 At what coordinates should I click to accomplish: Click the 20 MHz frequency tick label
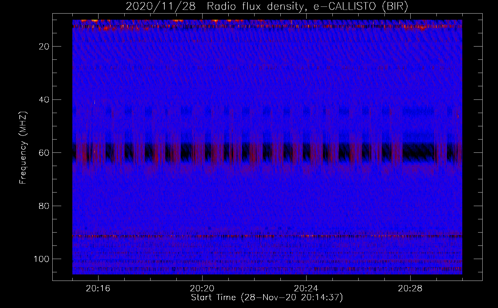tap(44, 47)
